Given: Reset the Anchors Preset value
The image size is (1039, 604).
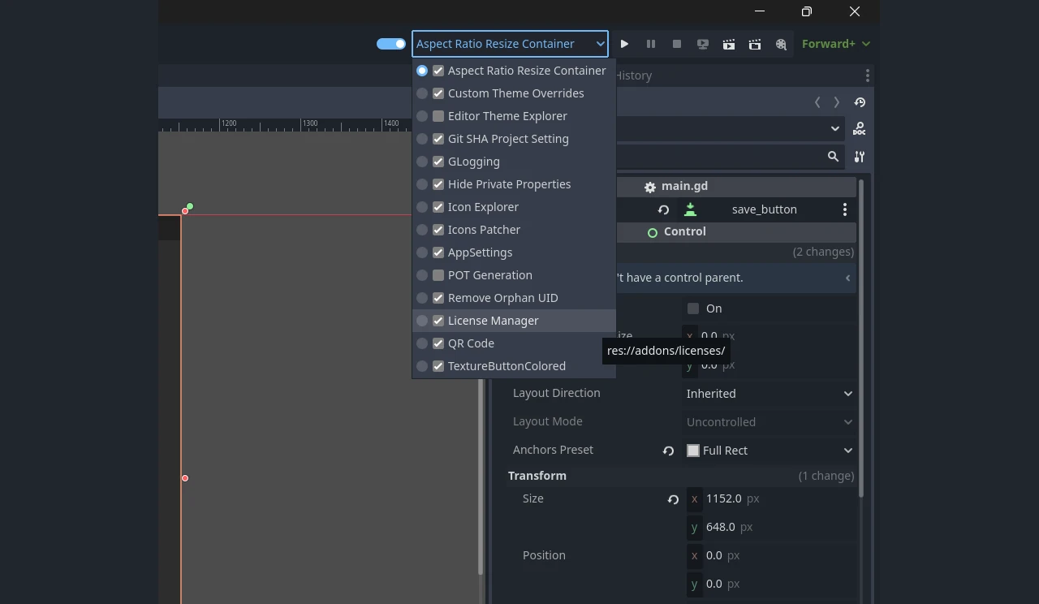Looking at the screenshot, I should pyautogui.click(x=668, y=451).
